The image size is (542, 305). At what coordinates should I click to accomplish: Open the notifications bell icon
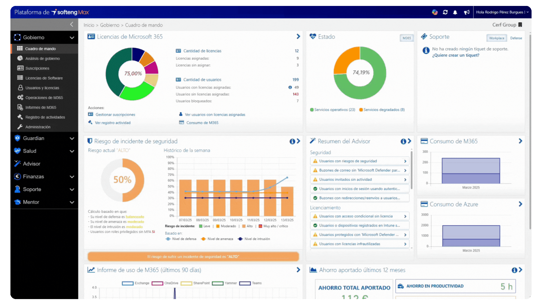click(x=455, y=12)
